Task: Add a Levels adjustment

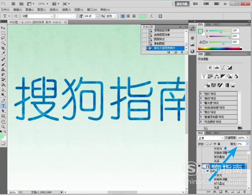Action: (x=216, y=67)
